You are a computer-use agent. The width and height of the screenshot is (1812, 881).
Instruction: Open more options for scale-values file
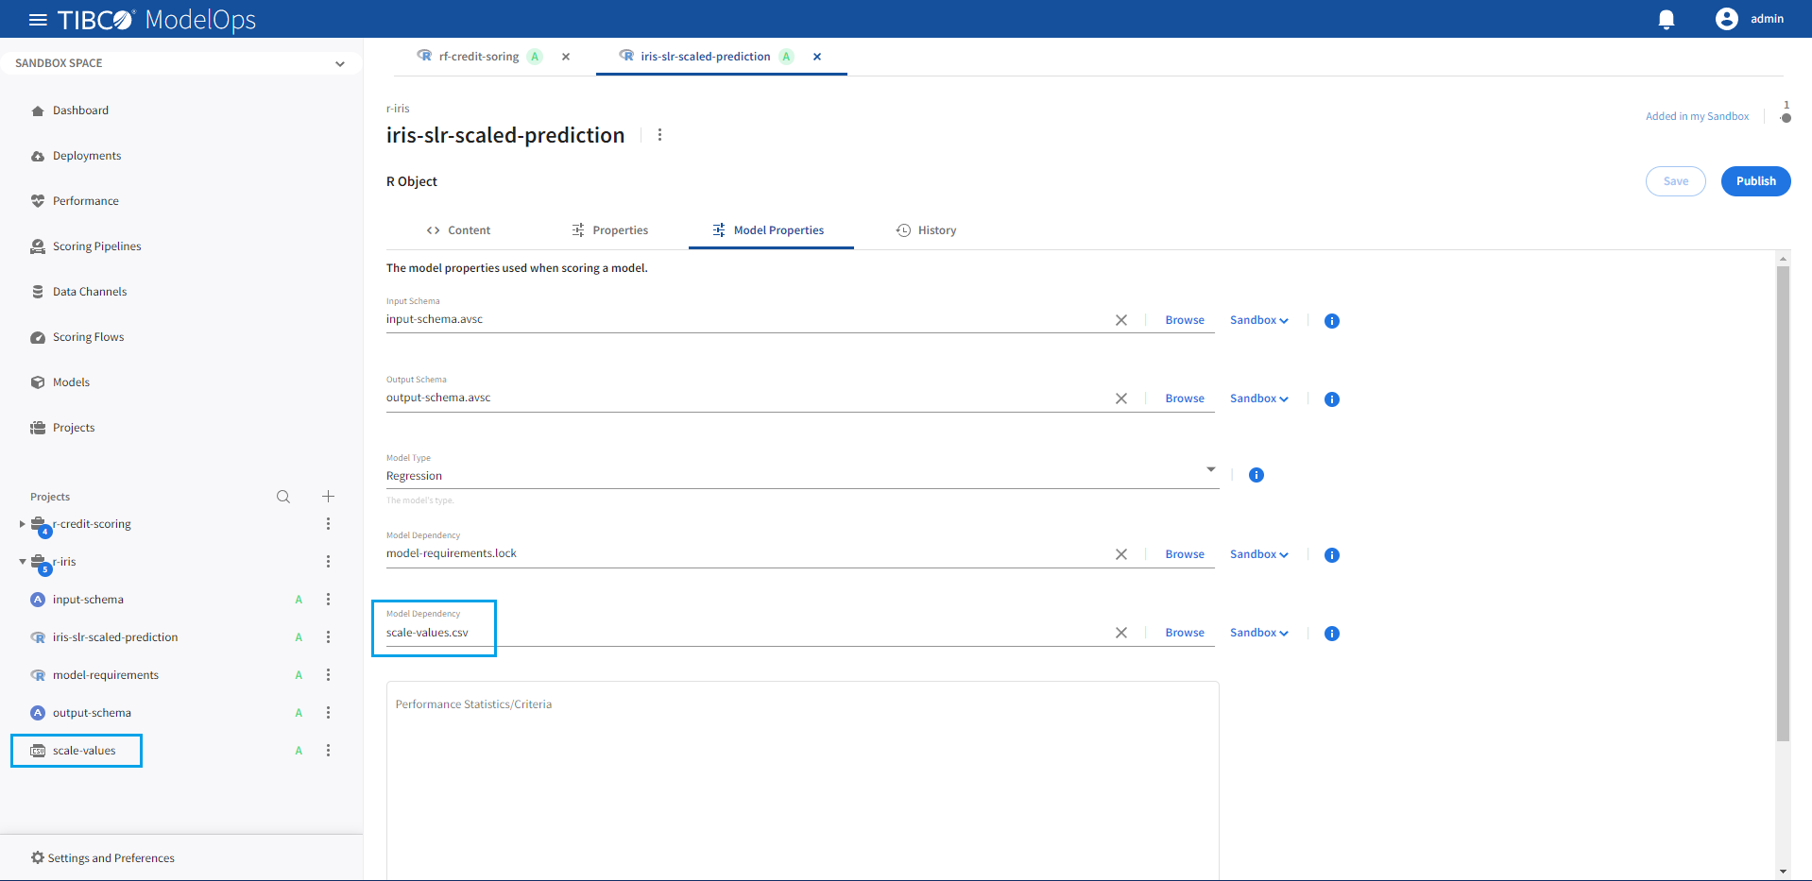328,751
